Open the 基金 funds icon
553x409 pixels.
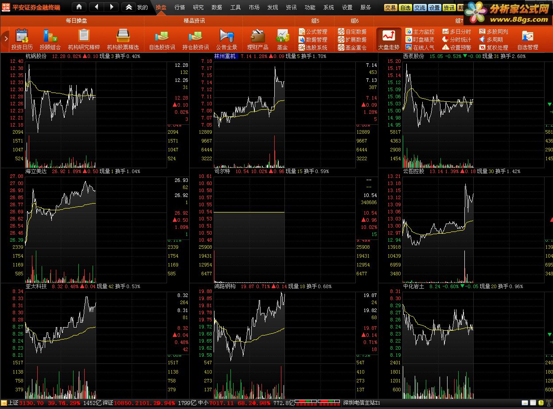[x=282, y=39]
